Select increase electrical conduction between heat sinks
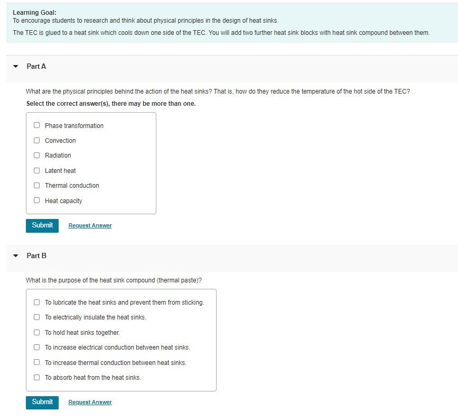Screen dimensions: 458x420 tap(36, 347)
